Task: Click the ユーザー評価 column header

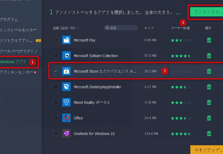Action: 180,28
